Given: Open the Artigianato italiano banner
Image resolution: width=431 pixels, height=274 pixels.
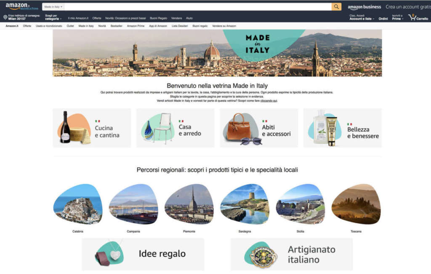Looking at the screenshot, I should click(292, 254).
